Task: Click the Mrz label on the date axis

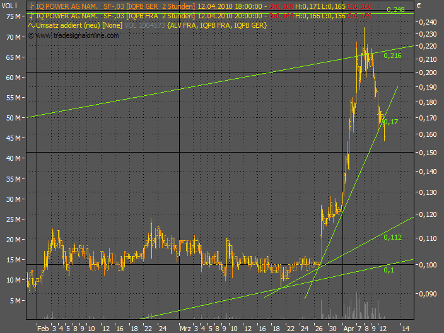Action: 185,329
